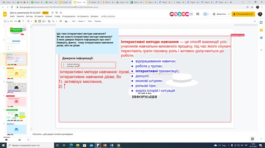Open the Дивитись options dropdown arrow
The width and height of the screenshot is (265, 148).
229,14
